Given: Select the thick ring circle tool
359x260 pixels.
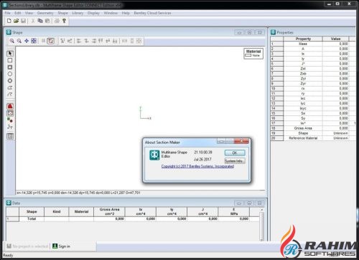Looking at the screenshot, I should (x=10, y=81).
